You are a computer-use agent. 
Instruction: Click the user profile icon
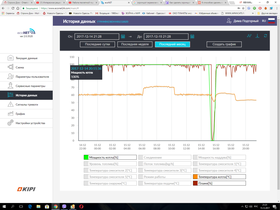(x=229, y=21)
